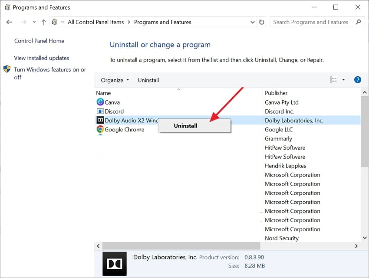Click the Canva app icon
Screen dimensions: 369x278
[100, 102]
